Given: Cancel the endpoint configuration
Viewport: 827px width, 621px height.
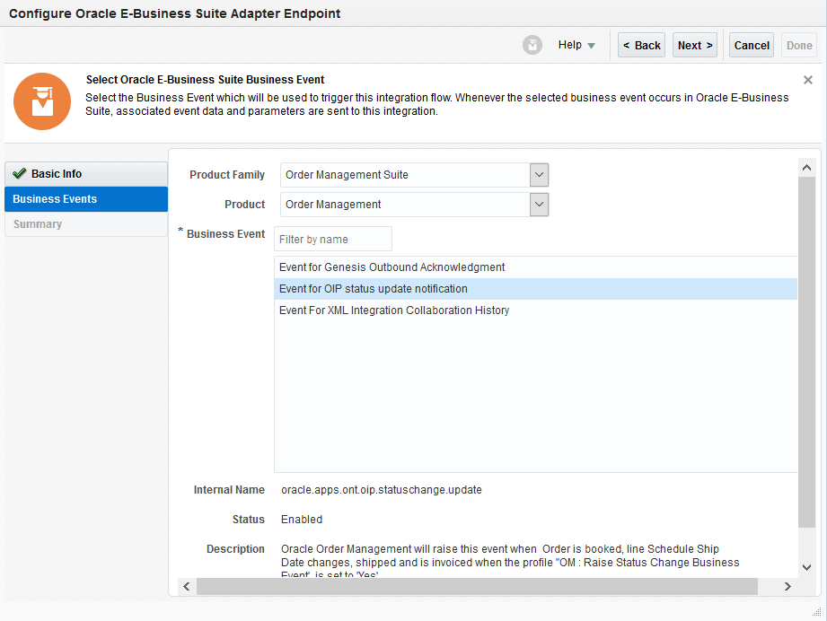Looking at the screenshot, I should tap(751, 44).
